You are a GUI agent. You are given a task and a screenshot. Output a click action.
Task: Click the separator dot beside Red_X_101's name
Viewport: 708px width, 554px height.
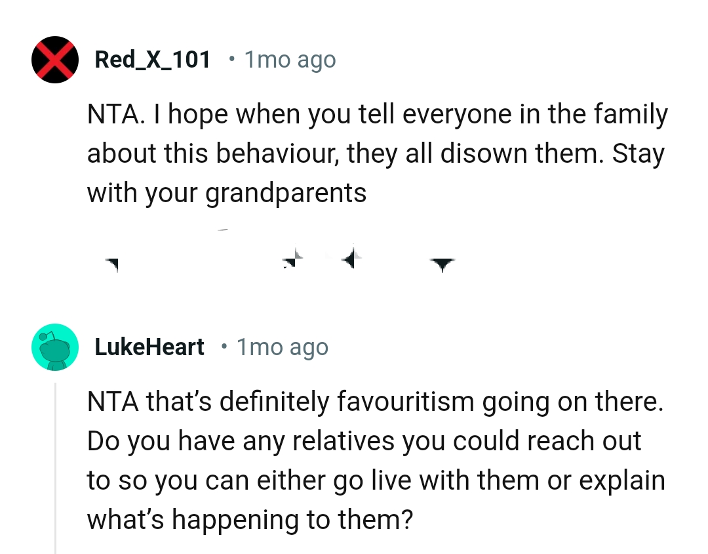tap(233, 59)
